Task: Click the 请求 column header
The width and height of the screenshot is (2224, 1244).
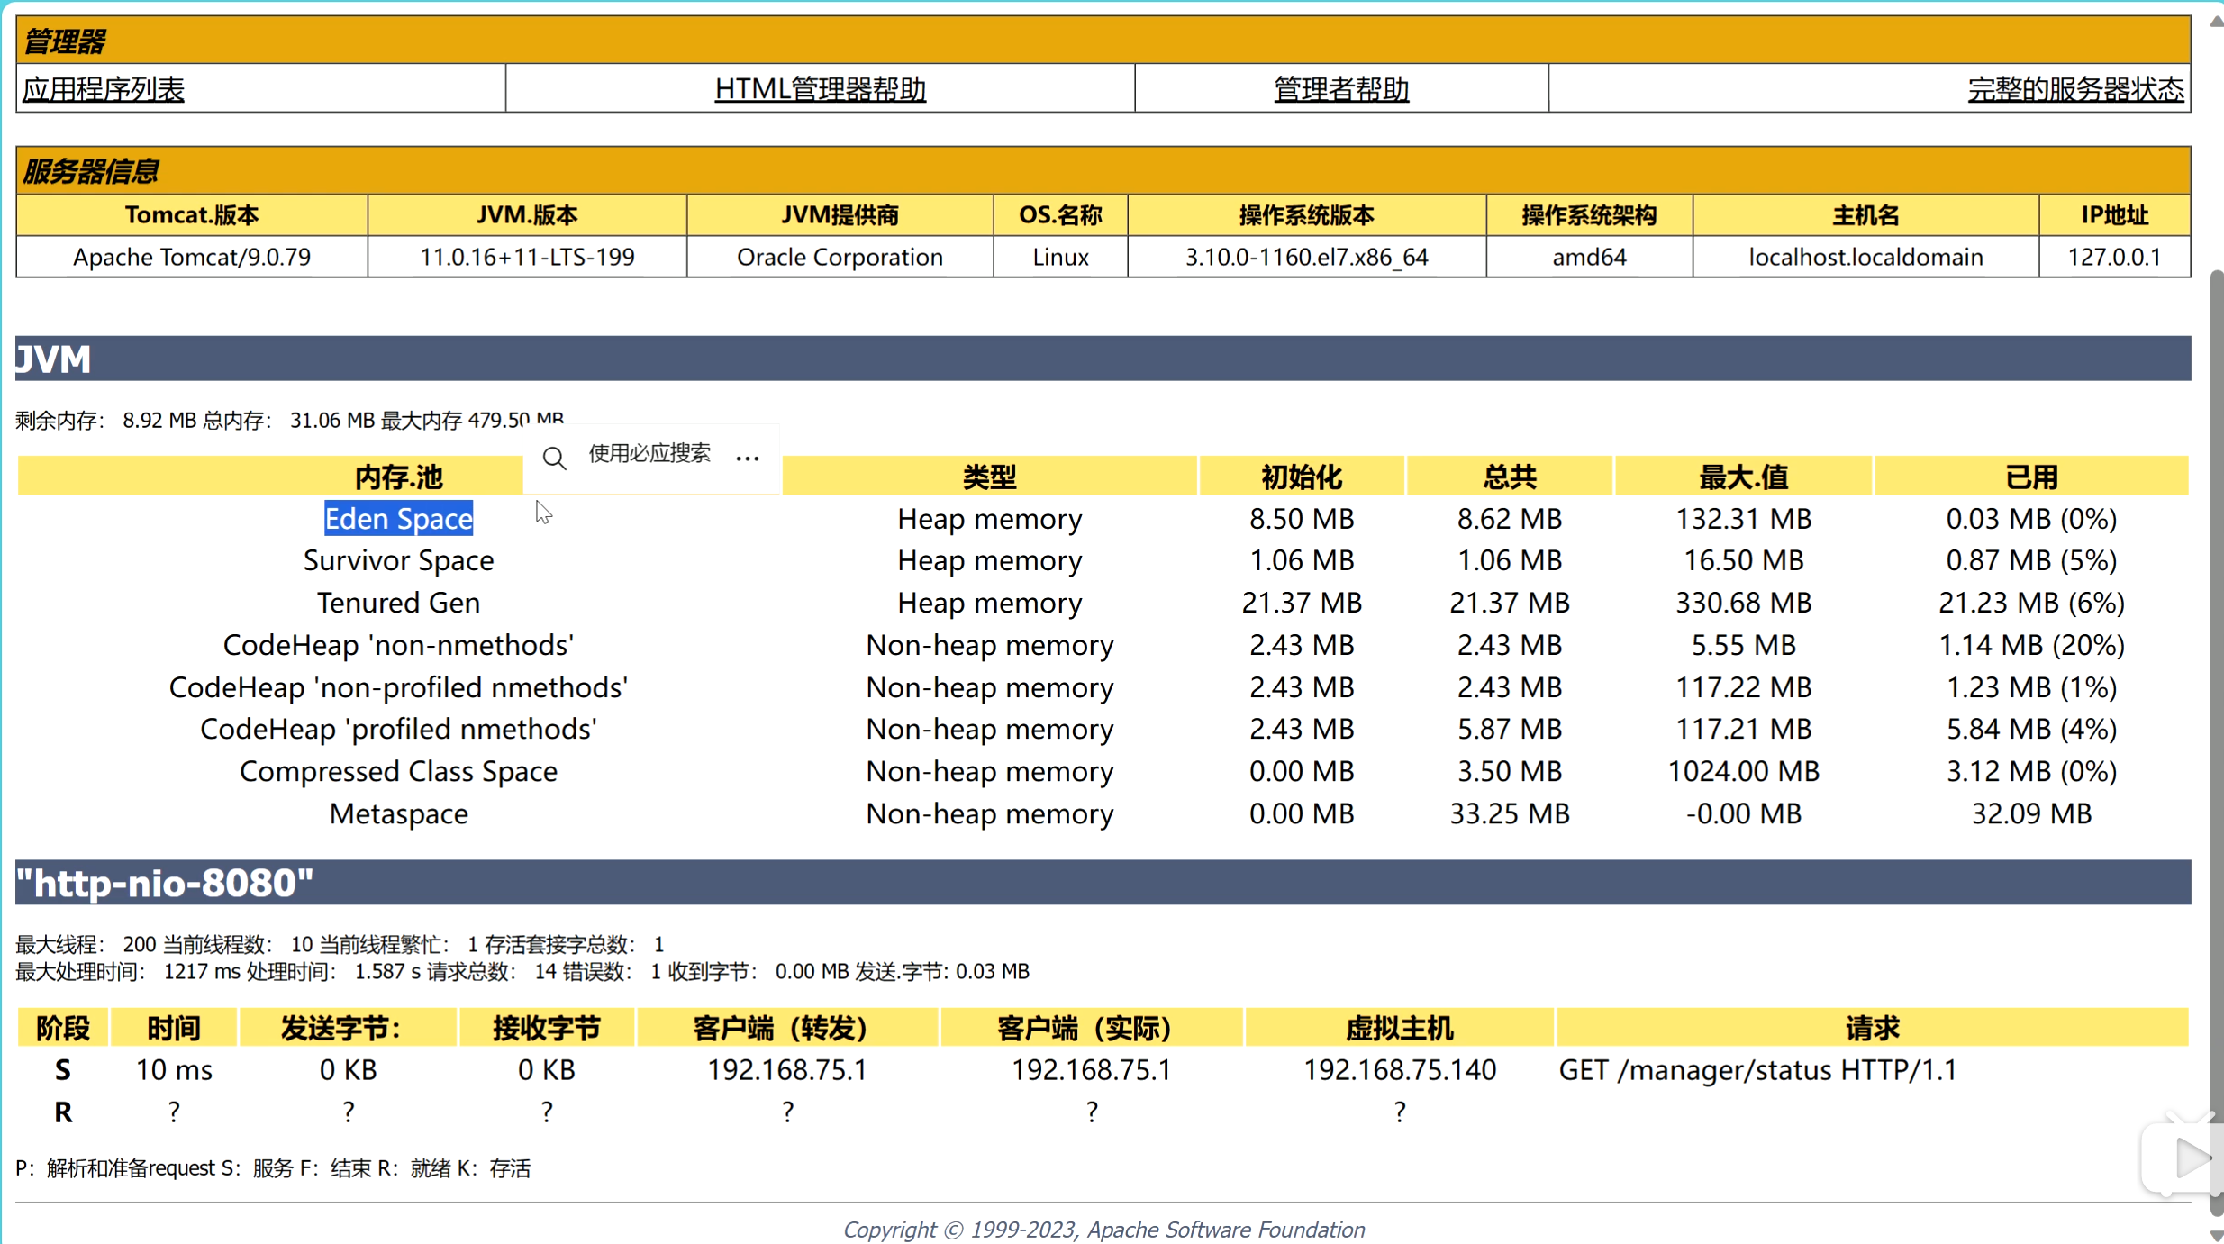Action: click(1872, 1028)
